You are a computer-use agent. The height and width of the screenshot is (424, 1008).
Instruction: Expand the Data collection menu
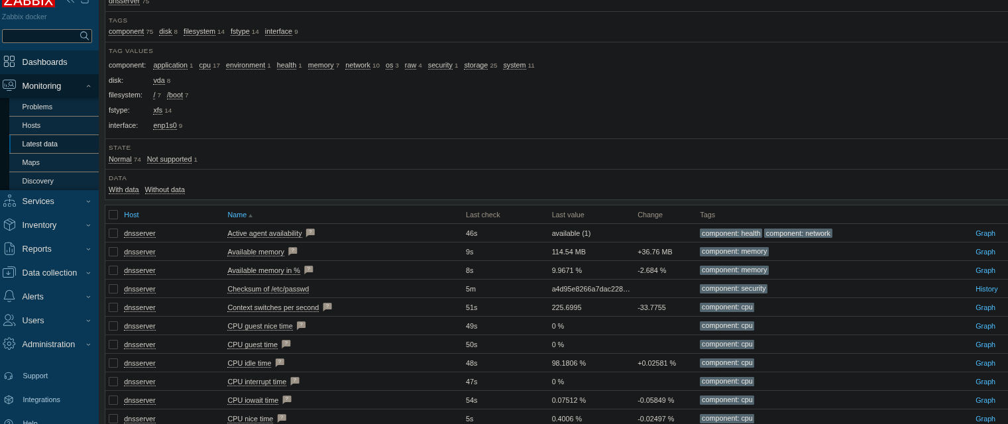88,273
